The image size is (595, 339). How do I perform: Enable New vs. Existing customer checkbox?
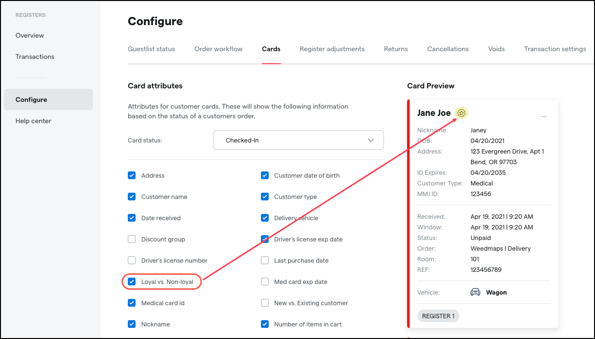[x=265, y=303]
